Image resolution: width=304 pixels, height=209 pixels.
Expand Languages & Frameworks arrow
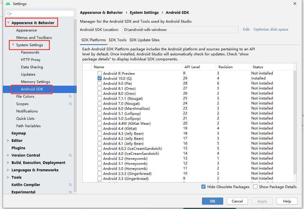[8, 170]
